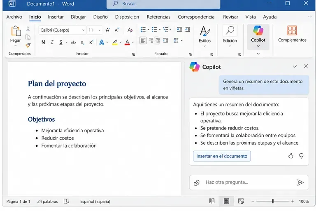316x211 pixels.
Task: Toggle subscript formatting
Action: 82,42
